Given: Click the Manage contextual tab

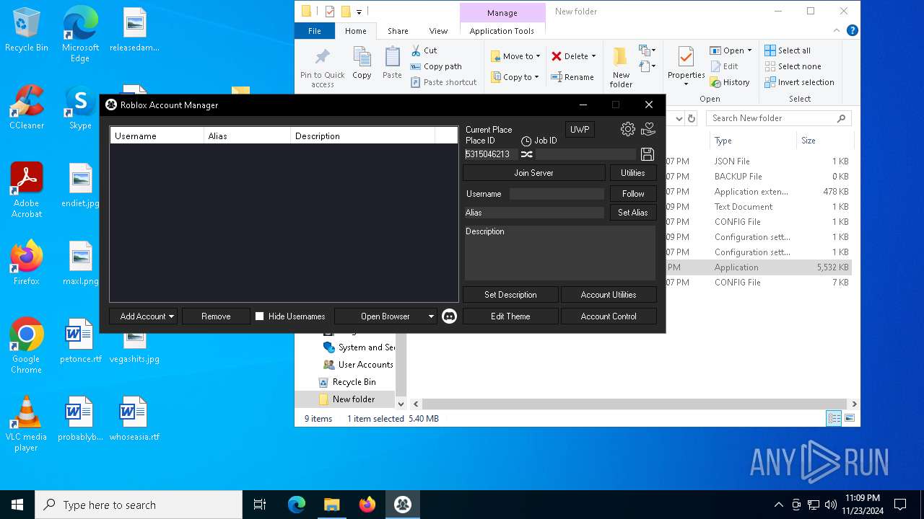Looking at the screenshot, I should click(x=502, y=13).
